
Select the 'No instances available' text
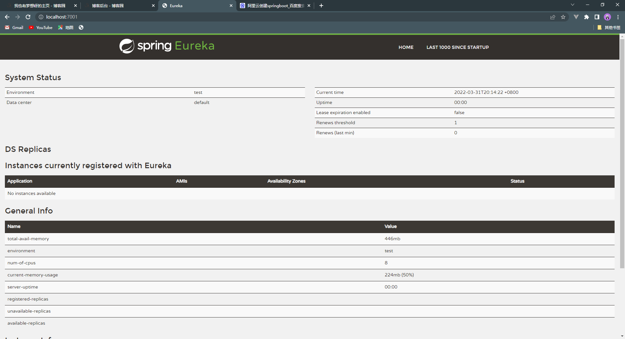point(32,194)
